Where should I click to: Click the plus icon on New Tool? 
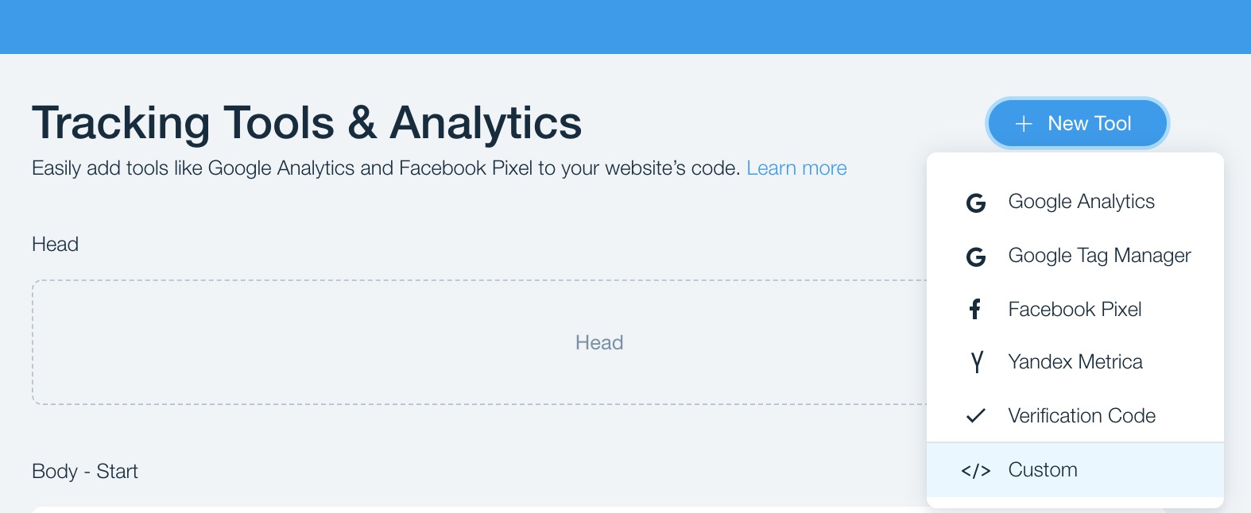(x=1024, y=124)
